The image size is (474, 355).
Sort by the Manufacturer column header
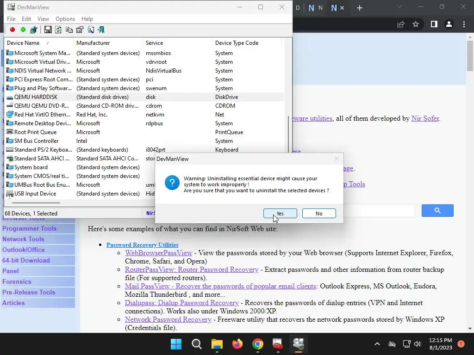[108, 43]
